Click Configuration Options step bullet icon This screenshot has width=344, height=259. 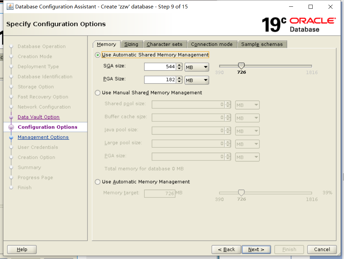(11, 127)
